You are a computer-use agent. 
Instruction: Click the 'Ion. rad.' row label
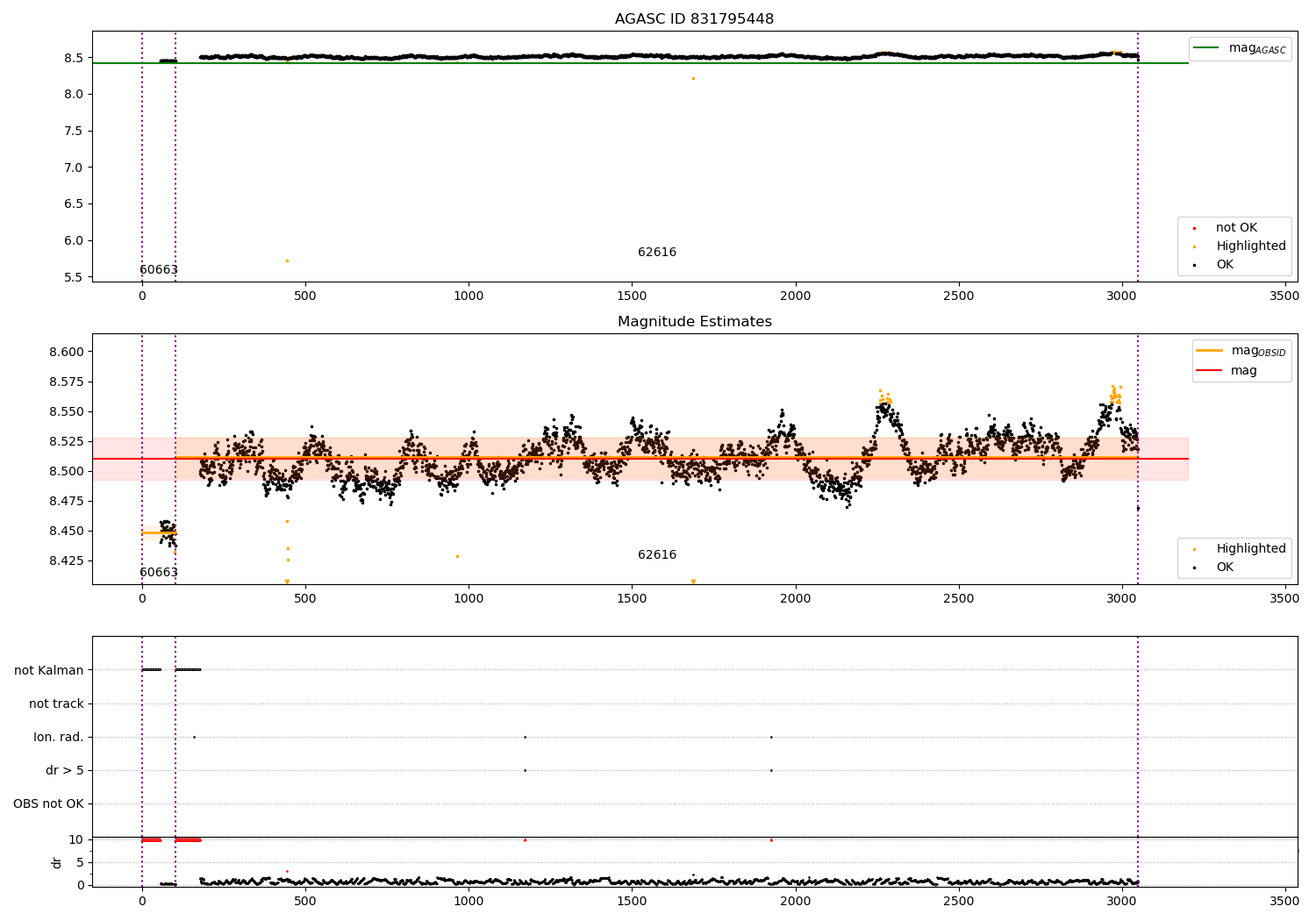59,738
